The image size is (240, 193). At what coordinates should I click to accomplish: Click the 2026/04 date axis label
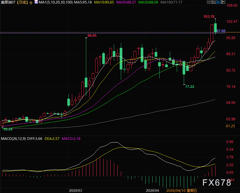[x=152, y=191]
